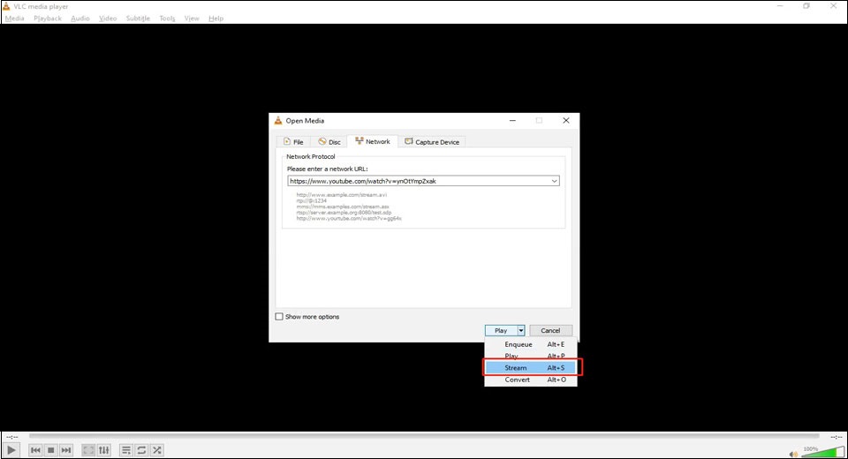This screenshot has height=459, width=848.
Task: Close the Open Media dialog
Action: point(565,121)
